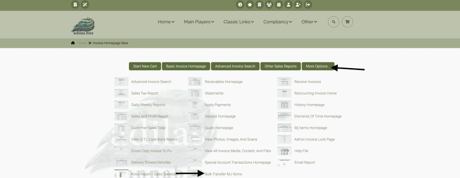Open View All Invoice Media link

click(x=238, y=151)
